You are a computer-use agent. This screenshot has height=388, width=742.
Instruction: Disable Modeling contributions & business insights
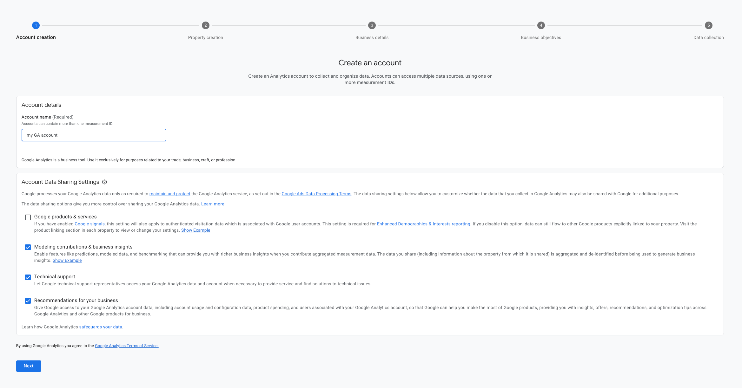(28, 247)
